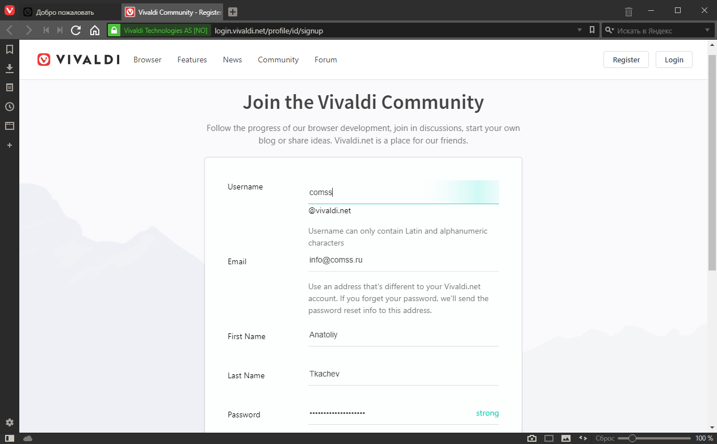Click the Vivaldi logo on the page
The height and width of the screenshot is (444, 717).
coord(78,60)
